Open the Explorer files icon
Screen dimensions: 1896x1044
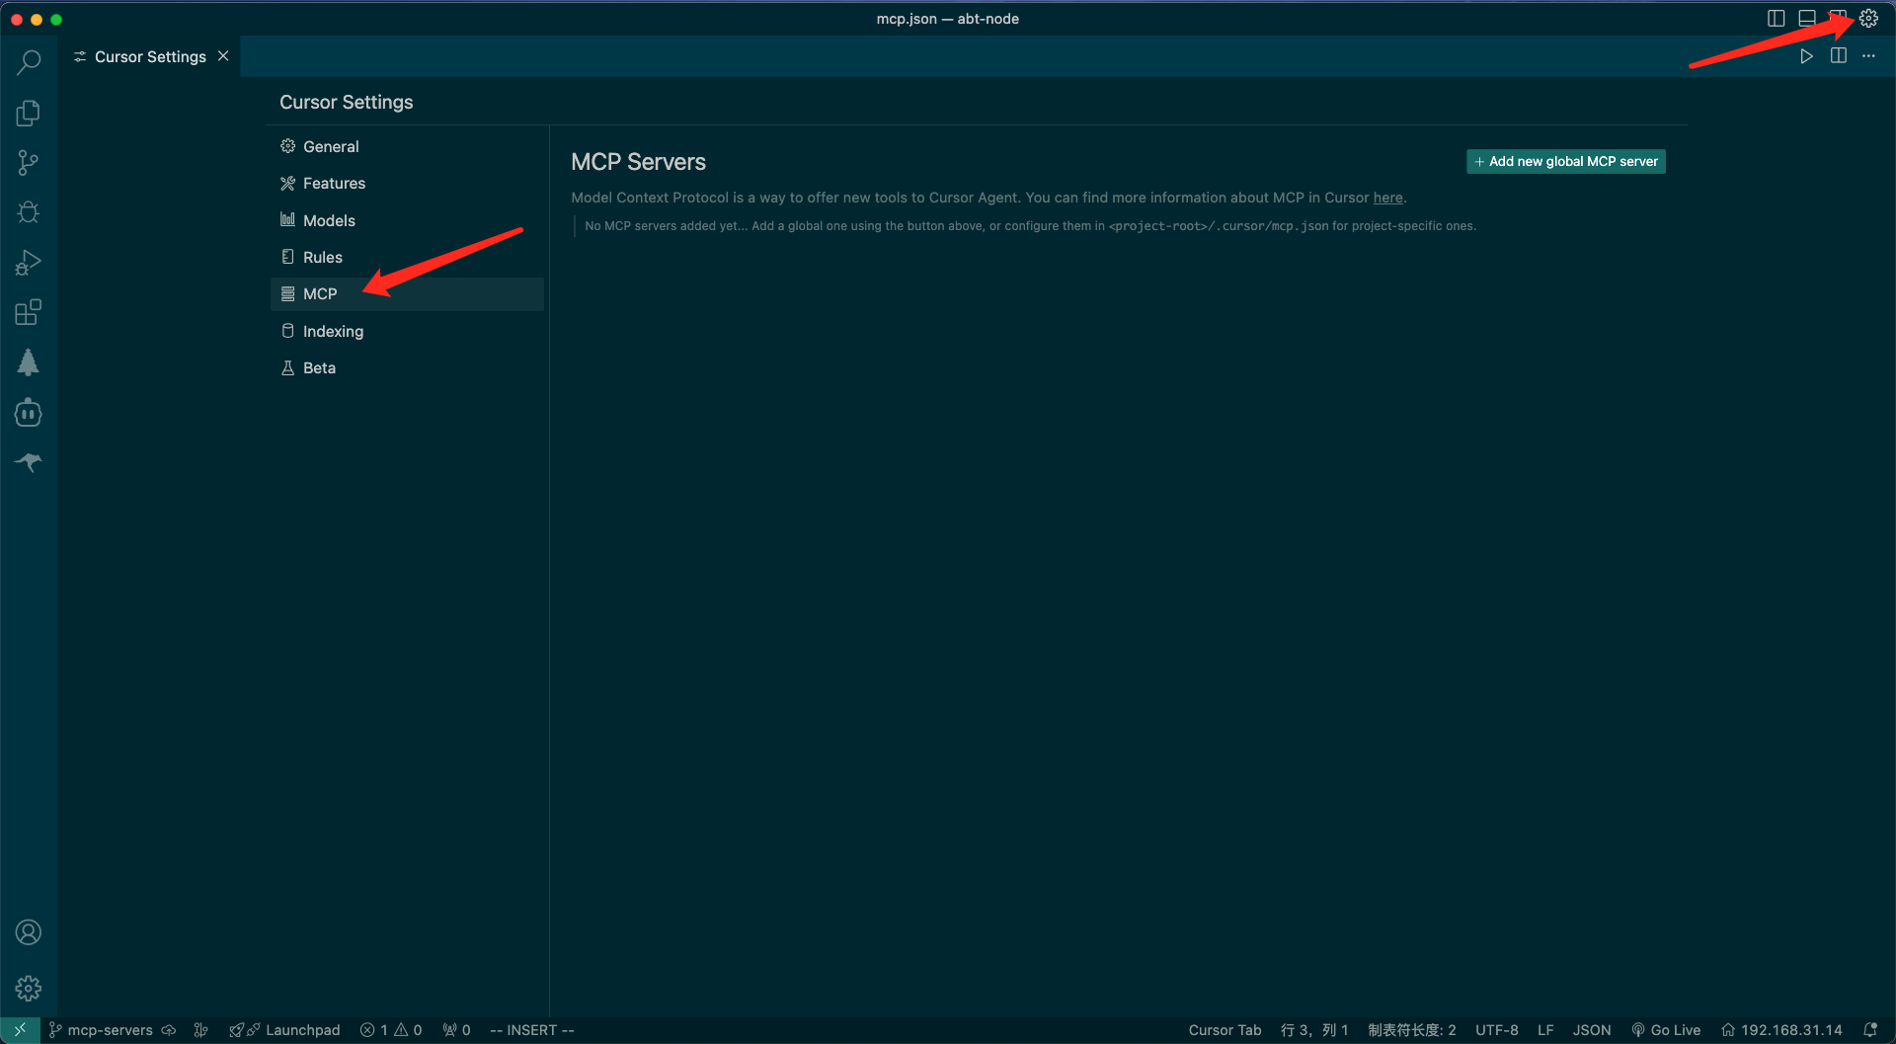[x=29, y=113]
